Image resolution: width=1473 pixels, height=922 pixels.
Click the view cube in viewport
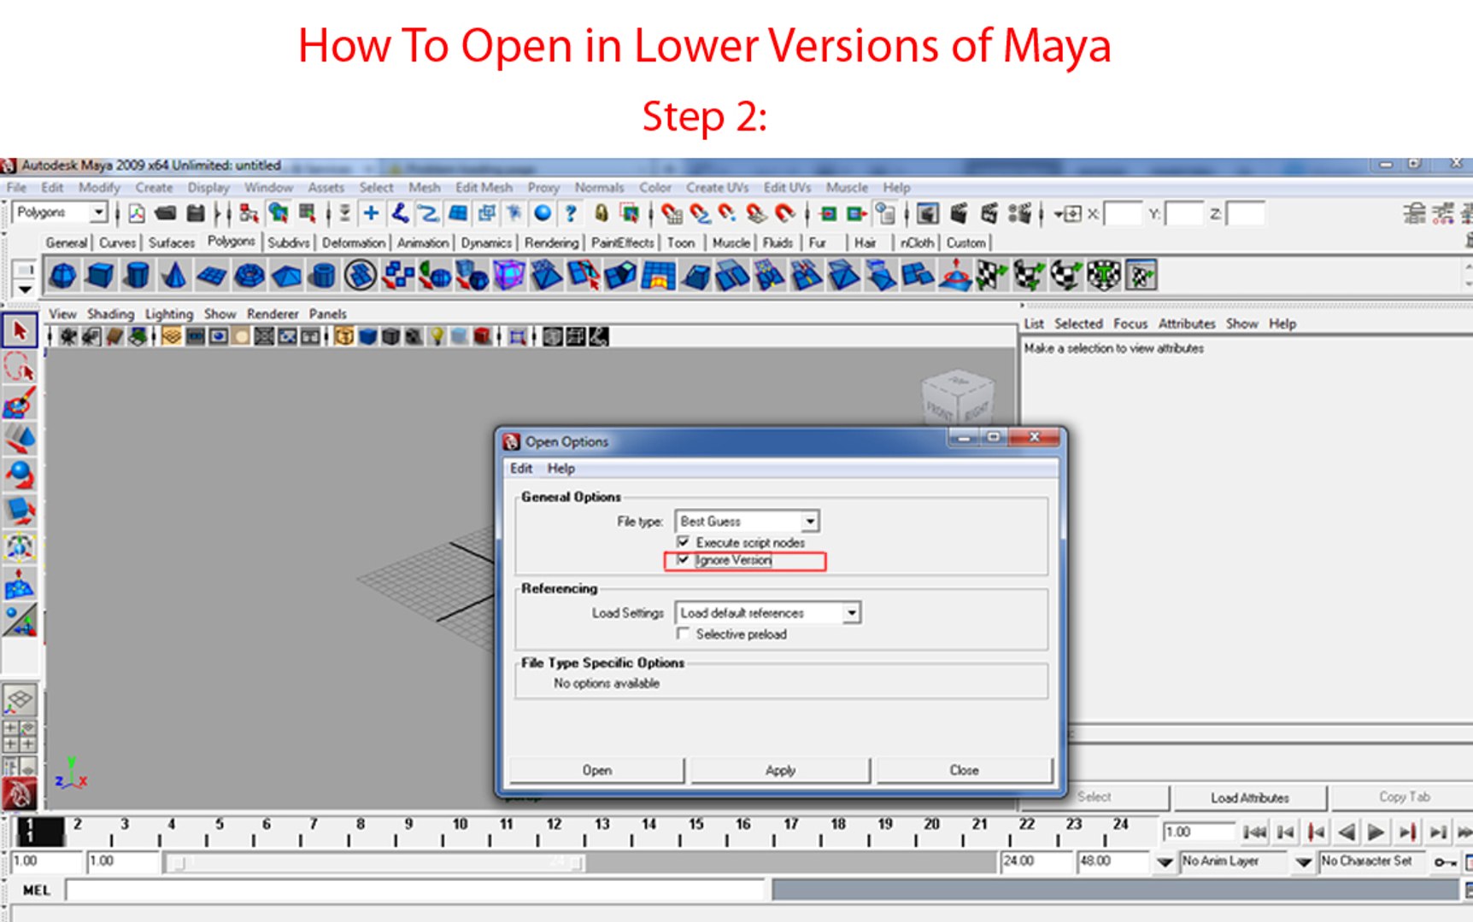point(958,398)
